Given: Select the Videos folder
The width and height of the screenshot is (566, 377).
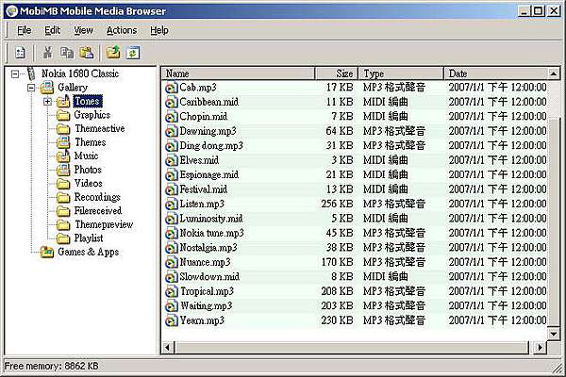Looking at the screenshot, I should (88, 183).
